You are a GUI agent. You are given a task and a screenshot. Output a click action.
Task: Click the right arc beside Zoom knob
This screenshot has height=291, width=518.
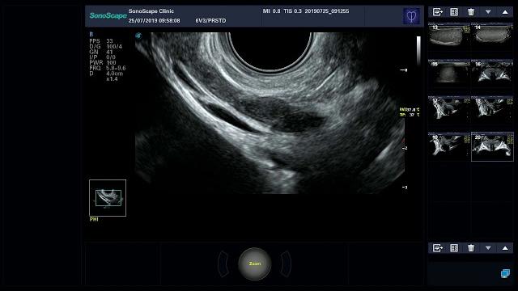click(286, 264)
